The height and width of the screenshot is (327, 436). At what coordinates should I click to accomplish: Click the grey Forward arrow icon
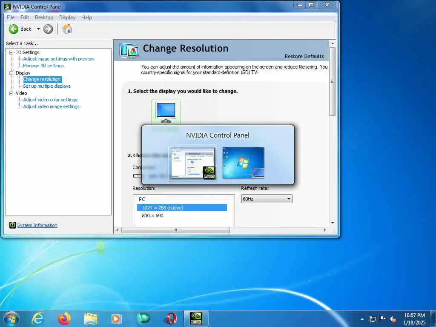click(48, 29)
